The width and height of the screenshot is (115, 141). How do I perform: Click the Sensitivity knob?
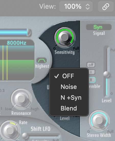(x=65, y=37)
